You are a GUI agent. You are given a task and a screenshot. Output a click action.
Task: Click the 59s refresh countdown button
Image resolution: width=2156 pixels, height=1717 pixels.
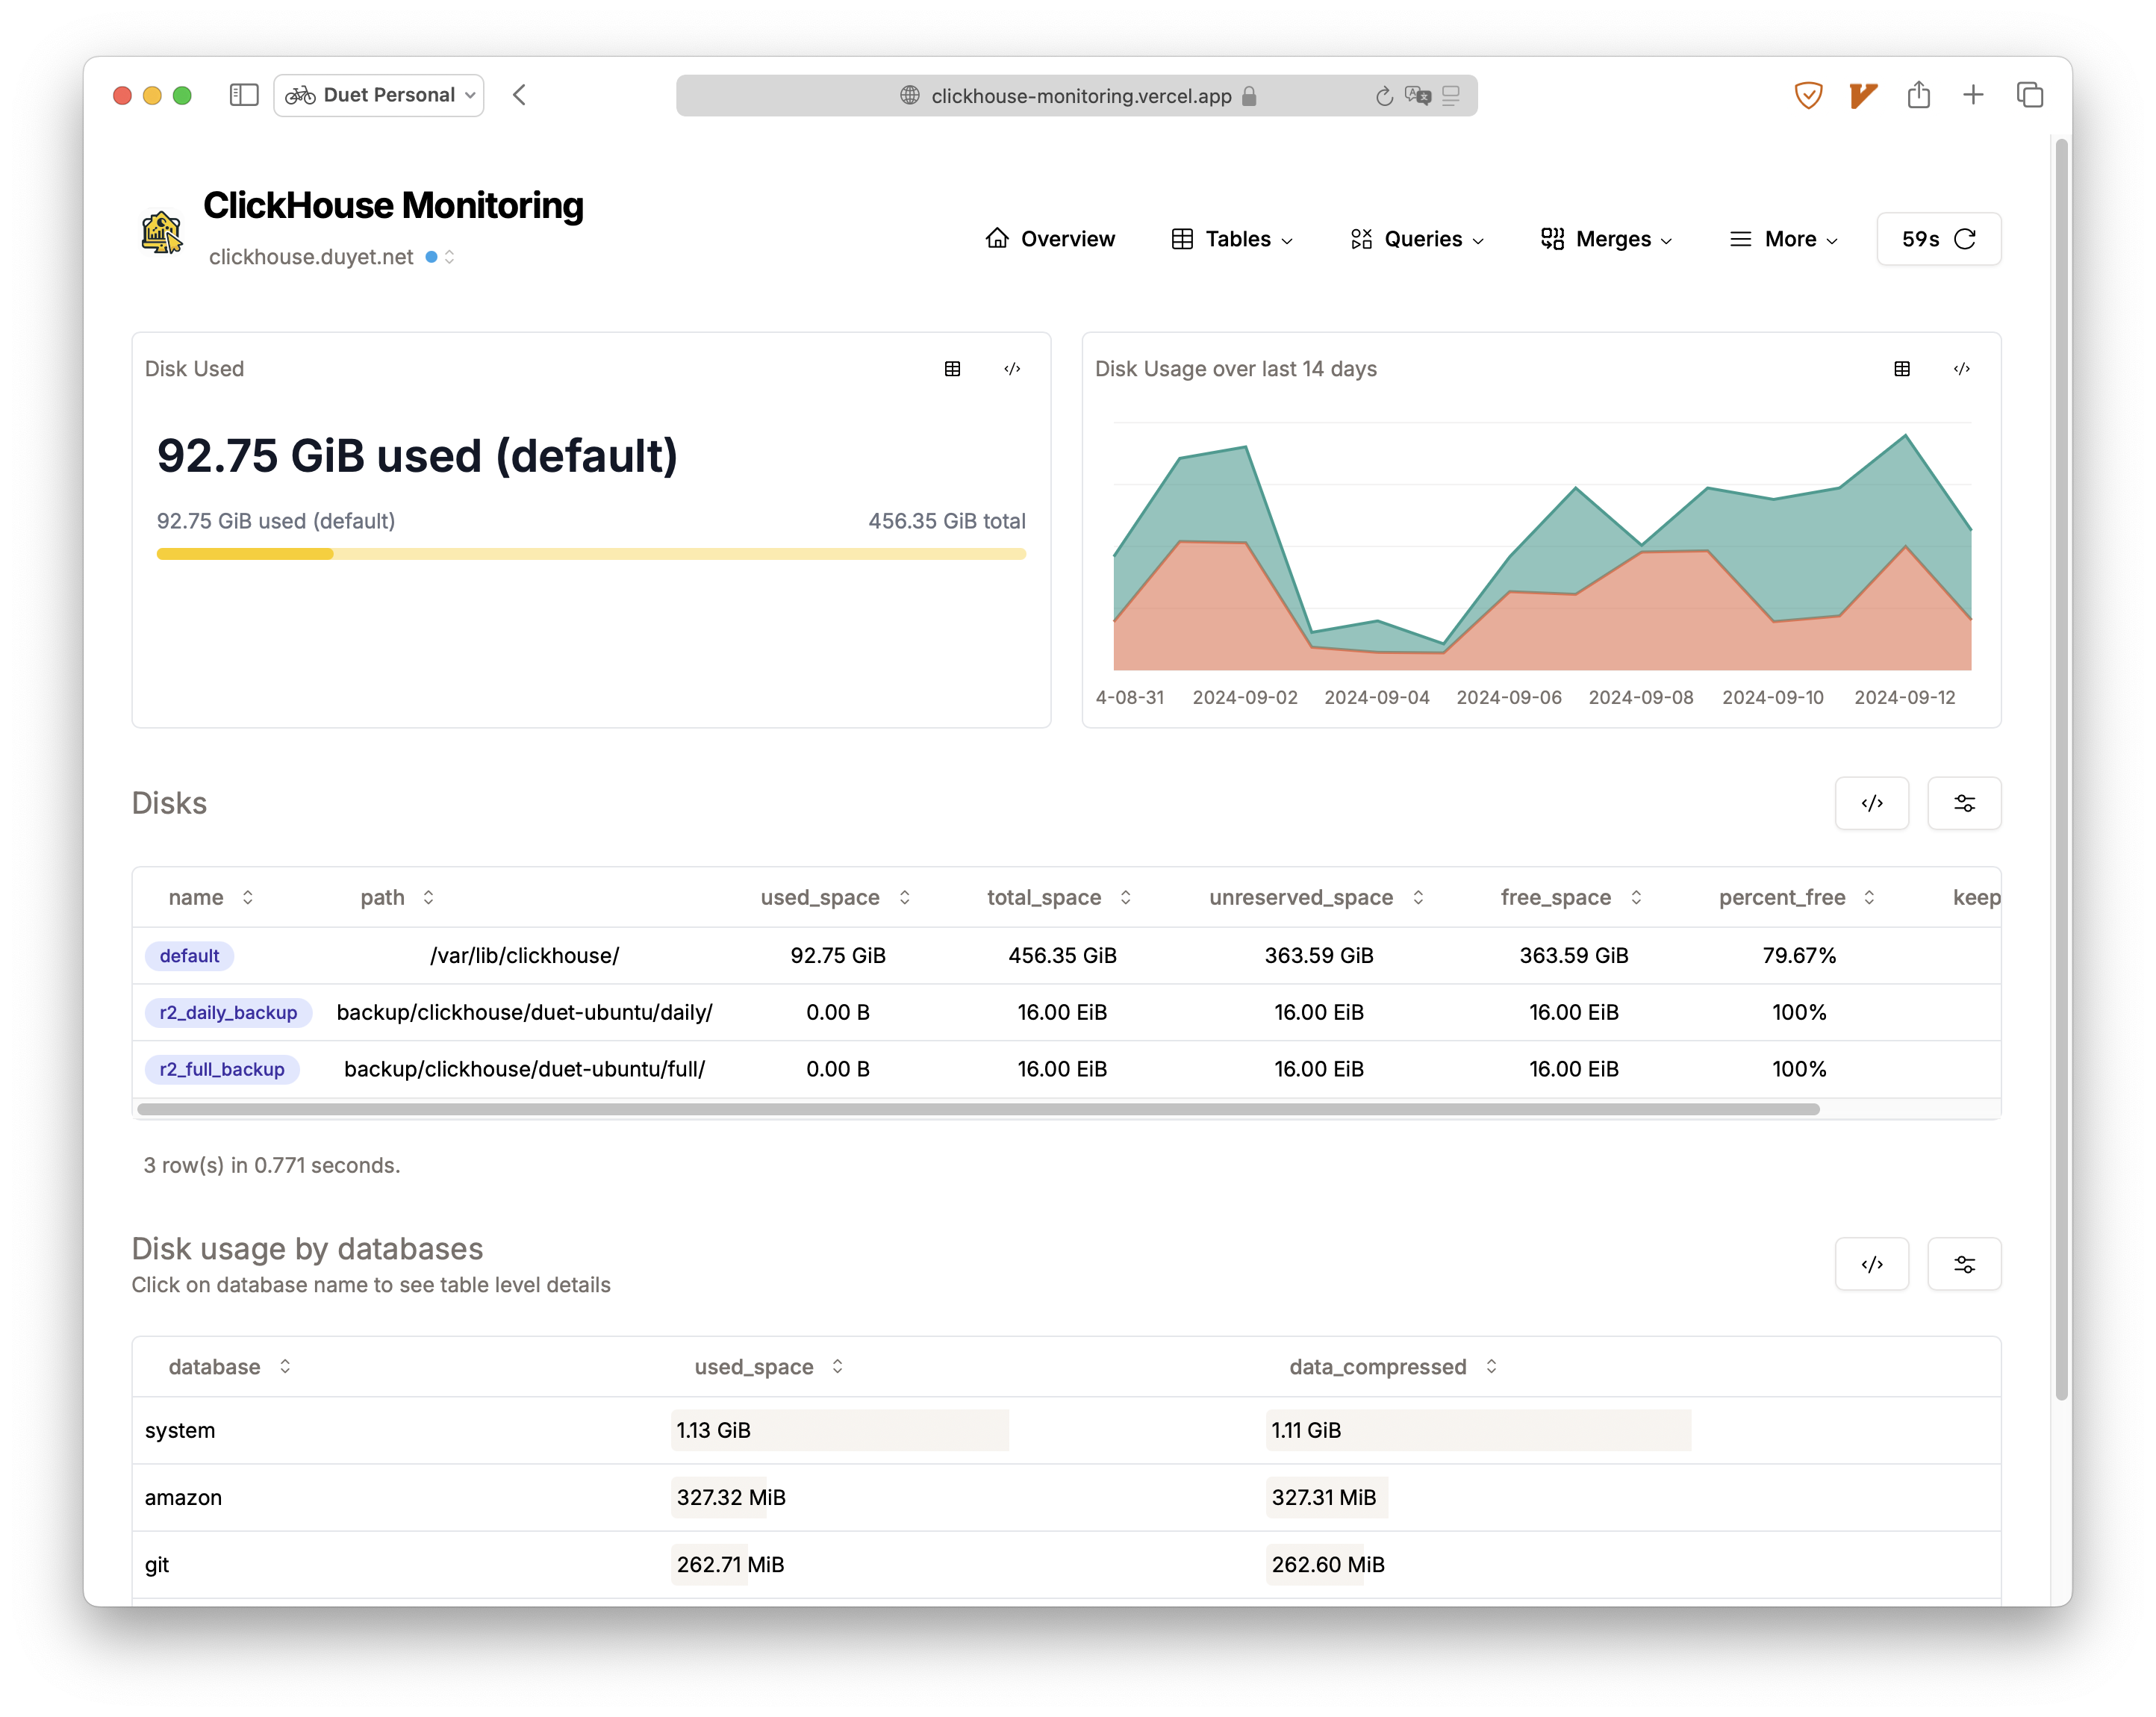[x=1937, y=239]
